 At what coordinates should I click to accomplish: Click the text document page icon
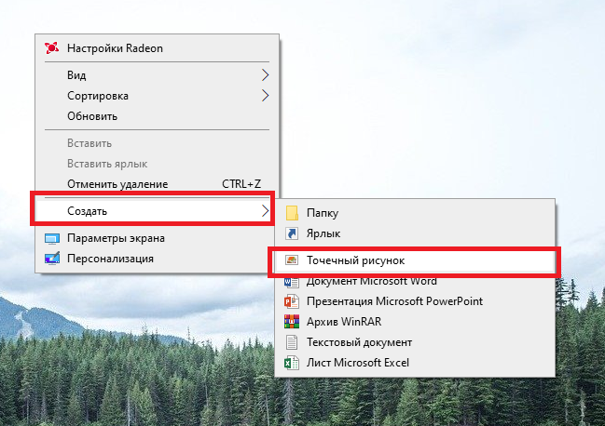[x=292, y=342]
